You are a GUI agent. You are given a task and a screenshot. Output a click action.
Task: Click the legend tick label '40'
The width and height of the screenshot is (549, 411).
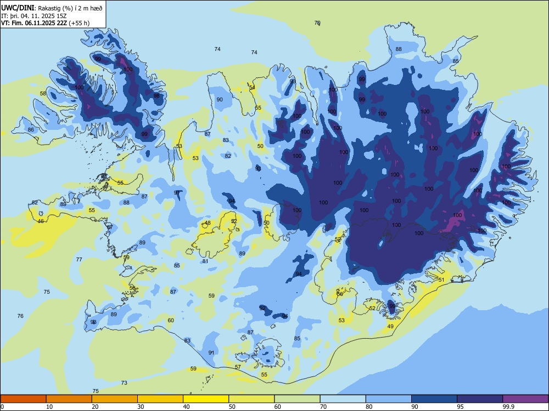click(x=187, y=407)
